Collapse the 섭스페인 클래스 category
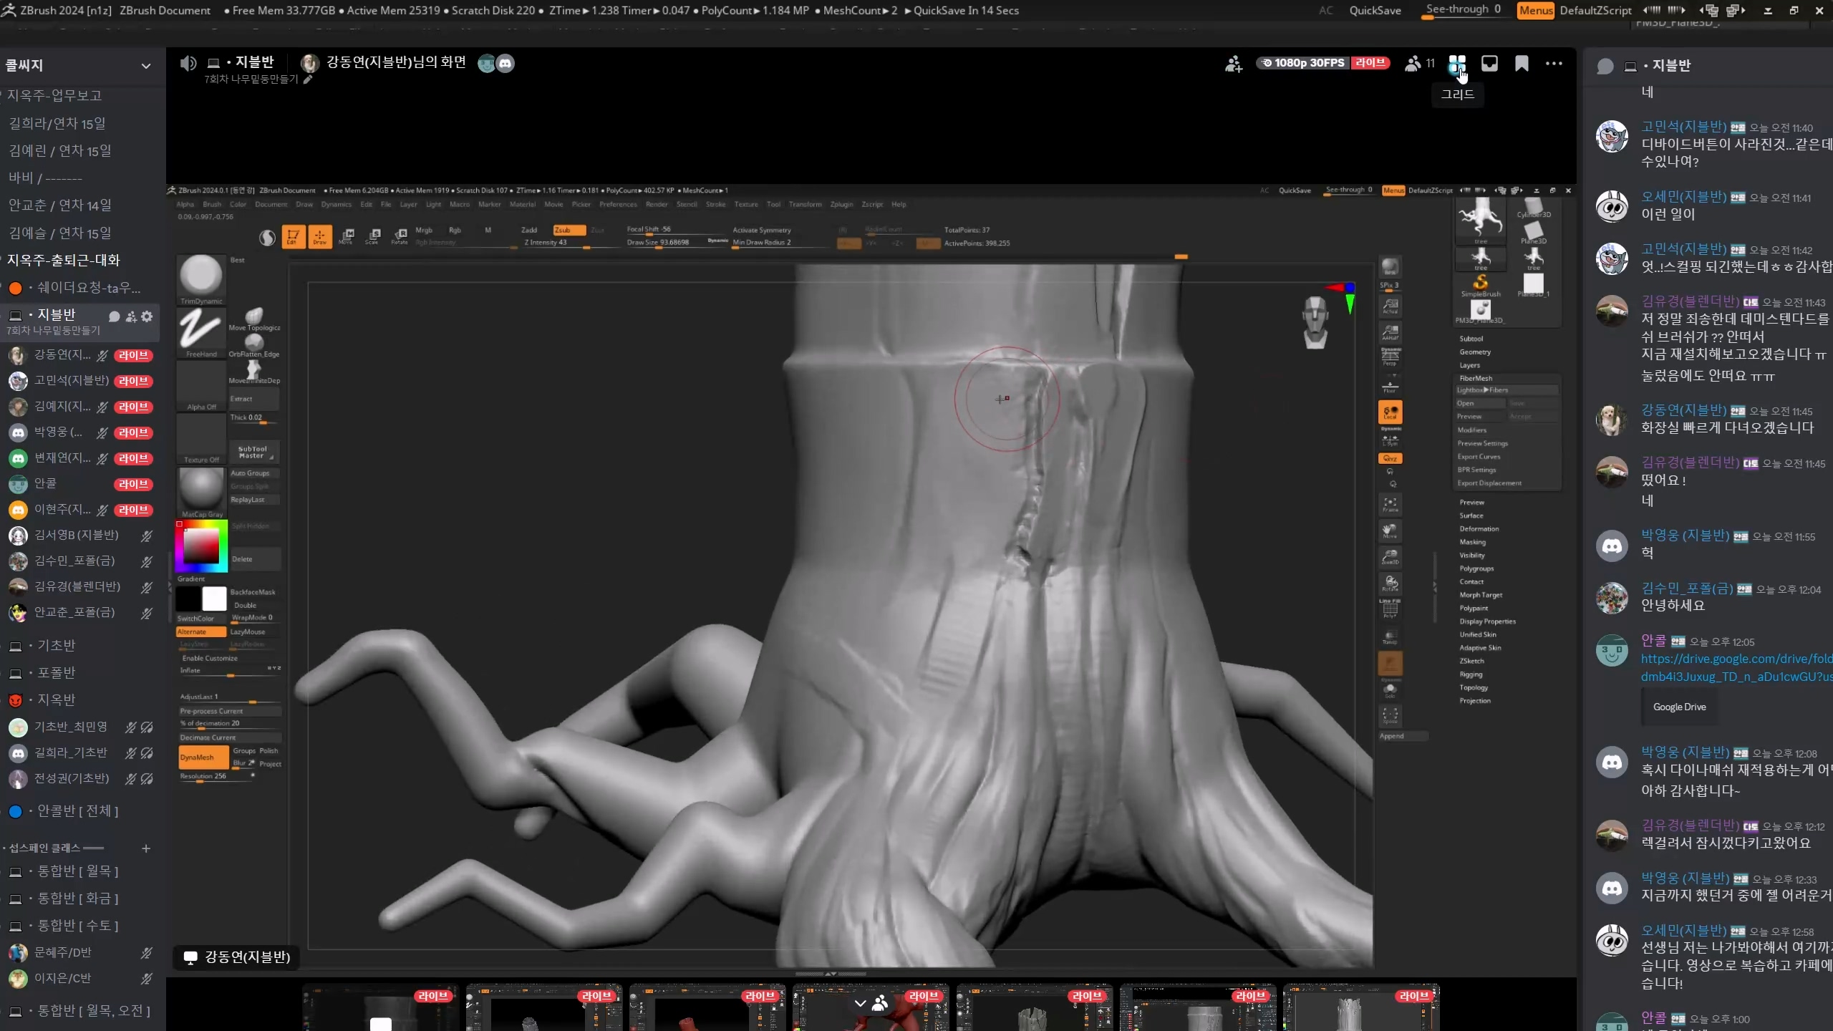 44,848
